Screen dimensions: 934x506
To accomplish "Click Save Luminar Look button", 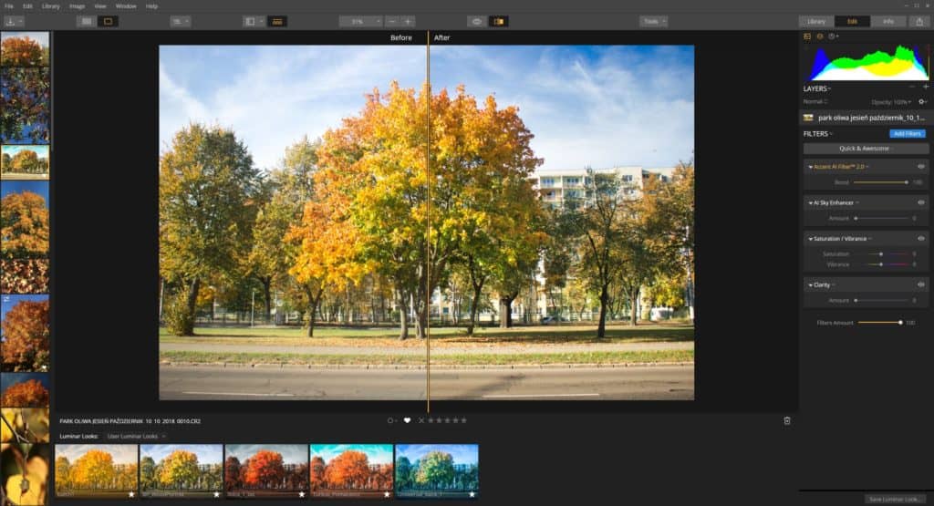I will point(894,499).
